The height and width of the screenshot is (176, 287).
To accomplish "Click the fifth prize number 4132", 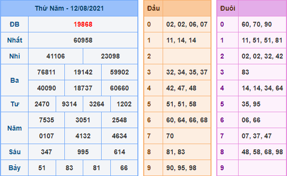I will point(83,136).
